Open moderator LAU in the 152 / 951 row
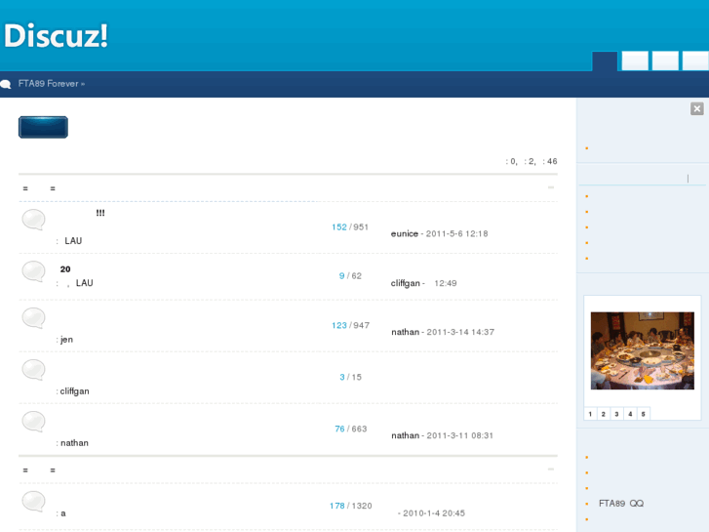709x532 pixels. (73, 241)
